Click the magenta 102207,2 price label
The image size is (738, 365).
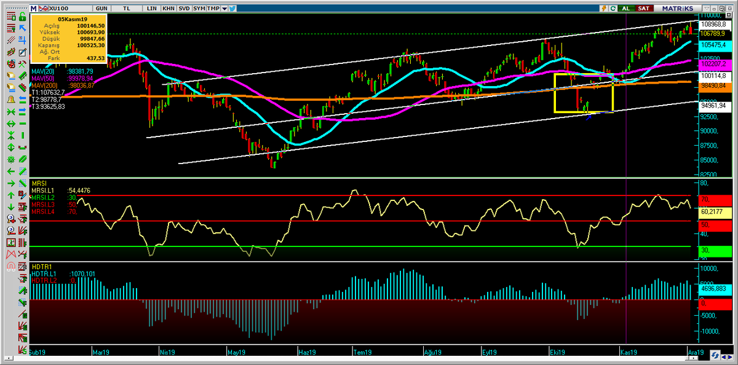714,63
